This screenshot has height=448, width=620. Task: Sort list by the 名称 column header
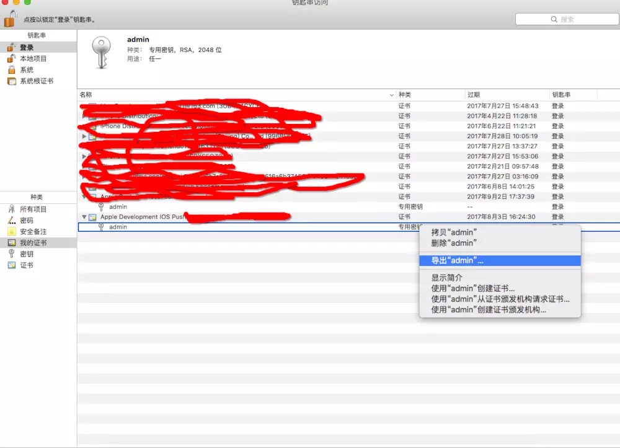236,95
